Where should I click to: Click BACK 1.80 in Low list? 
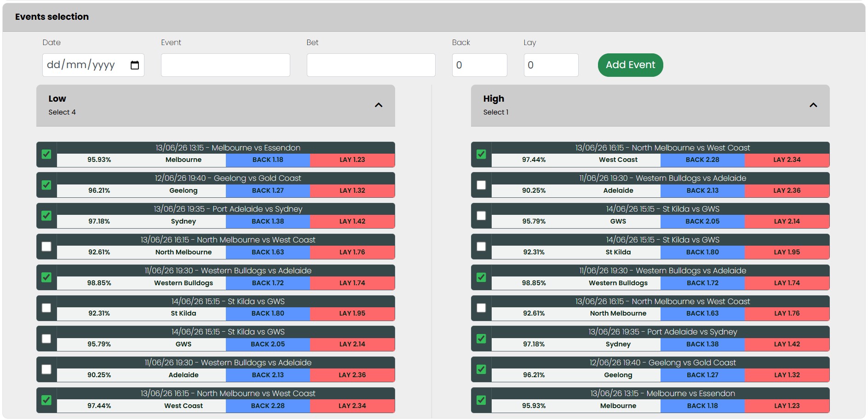point(268,313)
